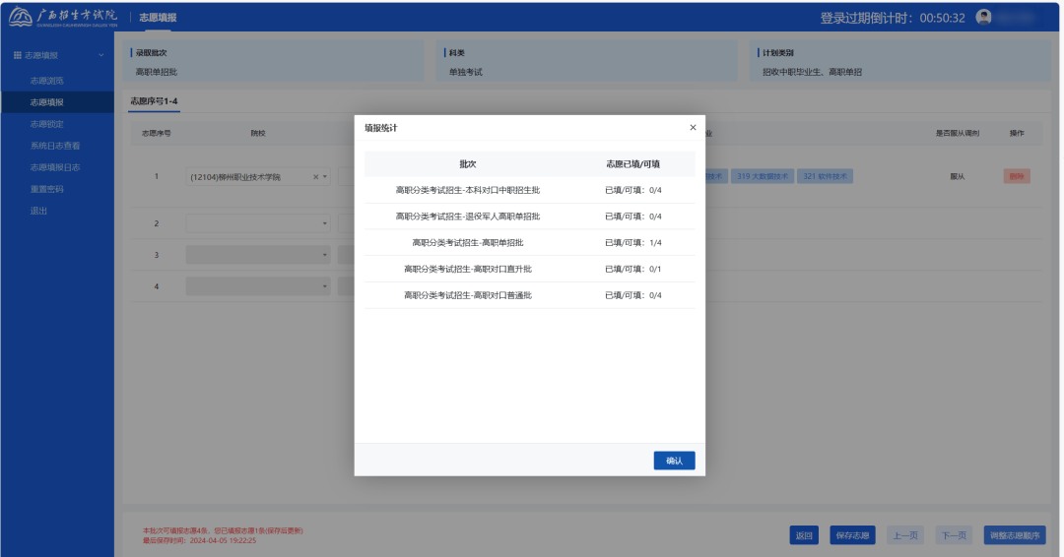Image resolution: width=1064 pixels, height=557 pixels.
Task: Go to 系统日志查看 in the sidebar
Action: tap(55, 146)
